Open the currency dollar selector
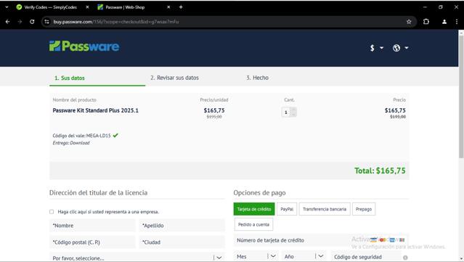Image resolution: width=464 pixels, height=262 pixels. click(x=376, y=48)
